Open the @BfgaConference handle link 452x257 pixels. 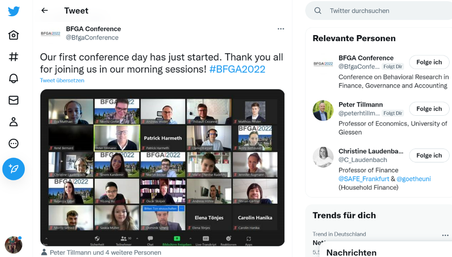click(92, 37)
